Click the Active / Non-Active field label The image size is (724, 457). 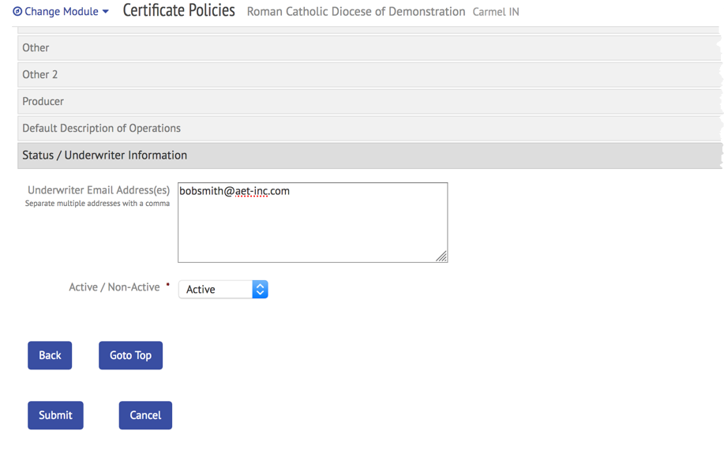click(x=114, y=287)
